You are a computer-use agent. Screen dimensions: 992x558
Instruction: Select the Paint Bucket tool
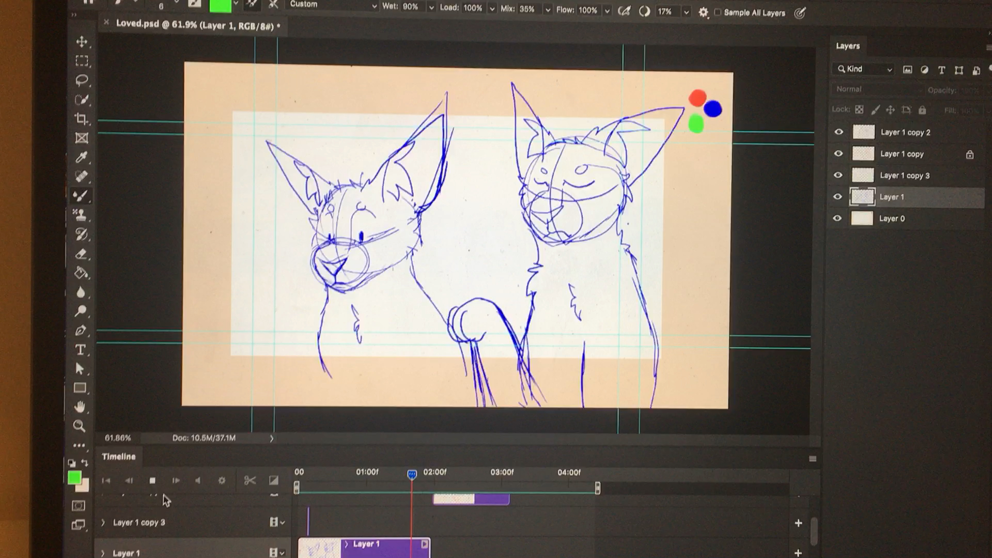[81, 273]
